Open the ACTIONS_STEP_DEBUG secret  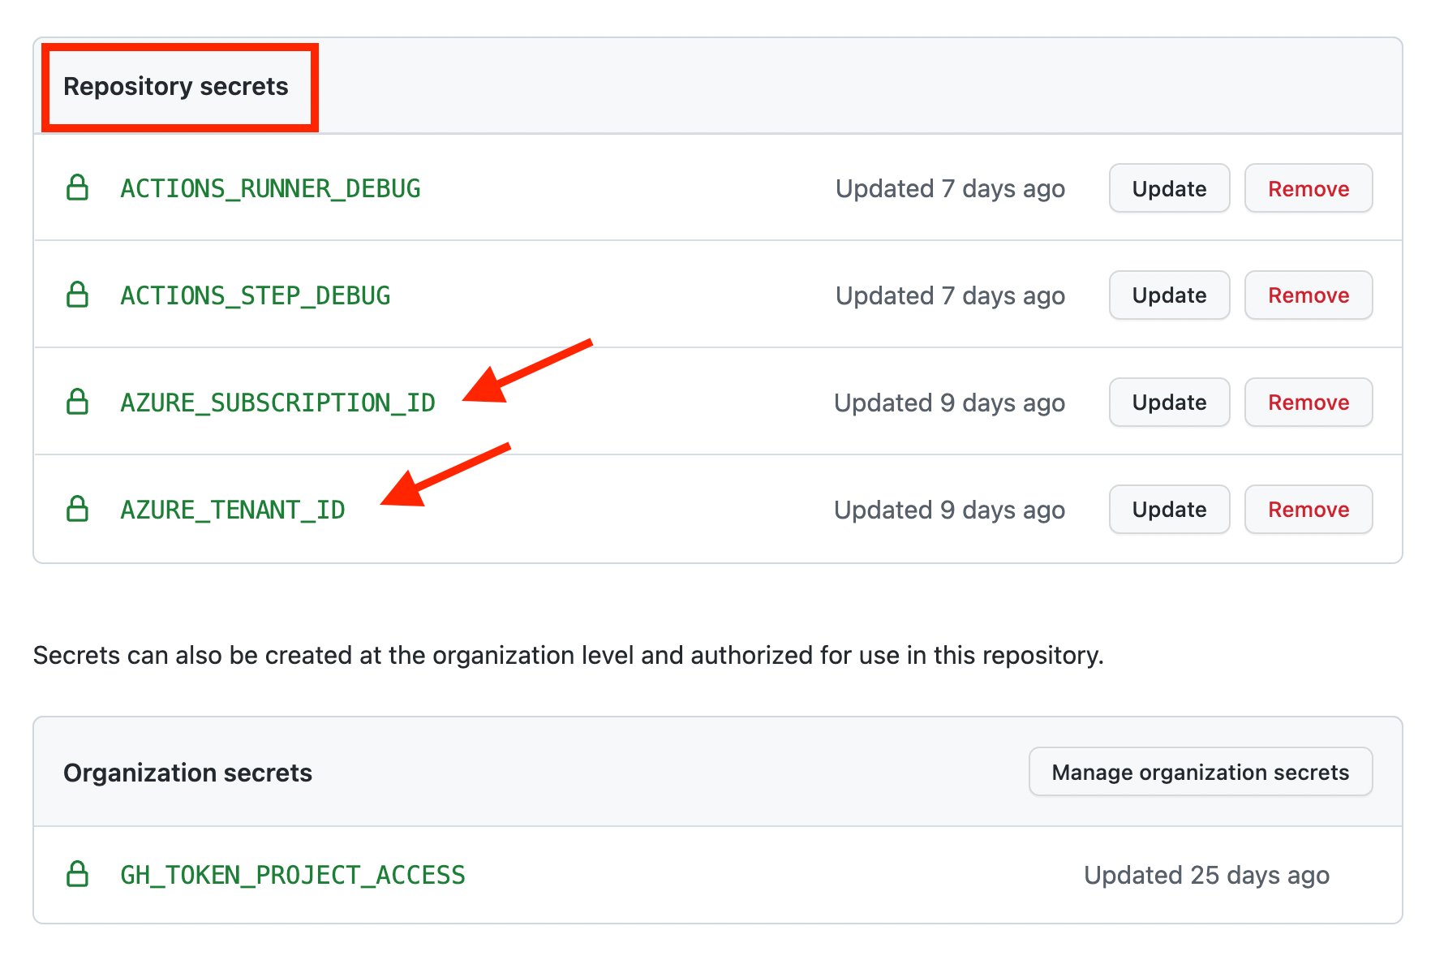click(255, 295)
